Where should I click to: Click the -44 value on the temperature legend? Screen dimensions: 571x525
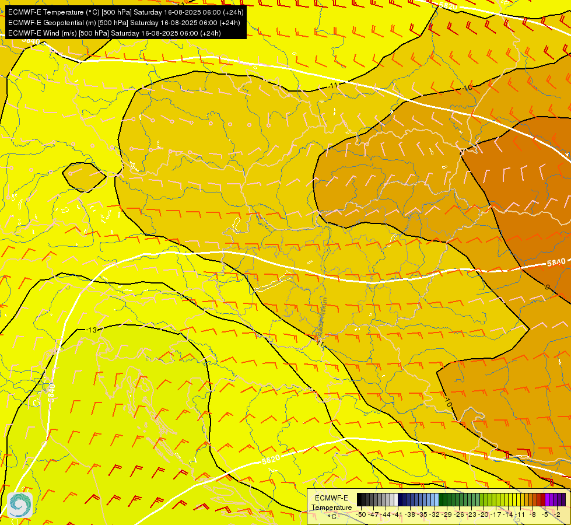pyautogui.click(x=386, y=514)
